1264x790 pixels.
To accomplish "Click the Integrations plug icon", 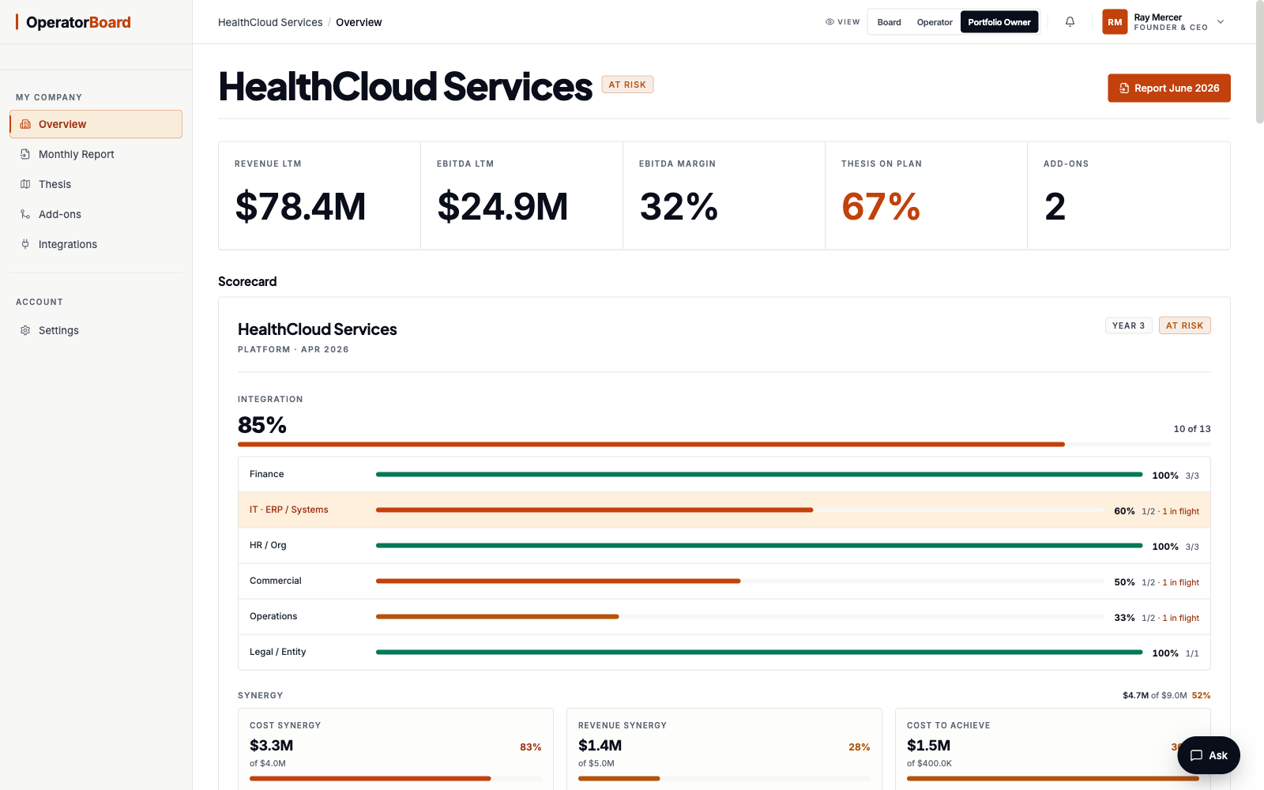I will (x=25, y=244).
